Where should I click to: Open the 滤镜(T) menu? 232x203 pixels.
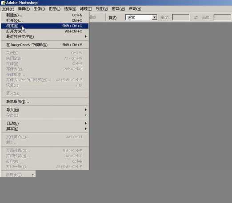pyautogui.click(x=86, y=9)
